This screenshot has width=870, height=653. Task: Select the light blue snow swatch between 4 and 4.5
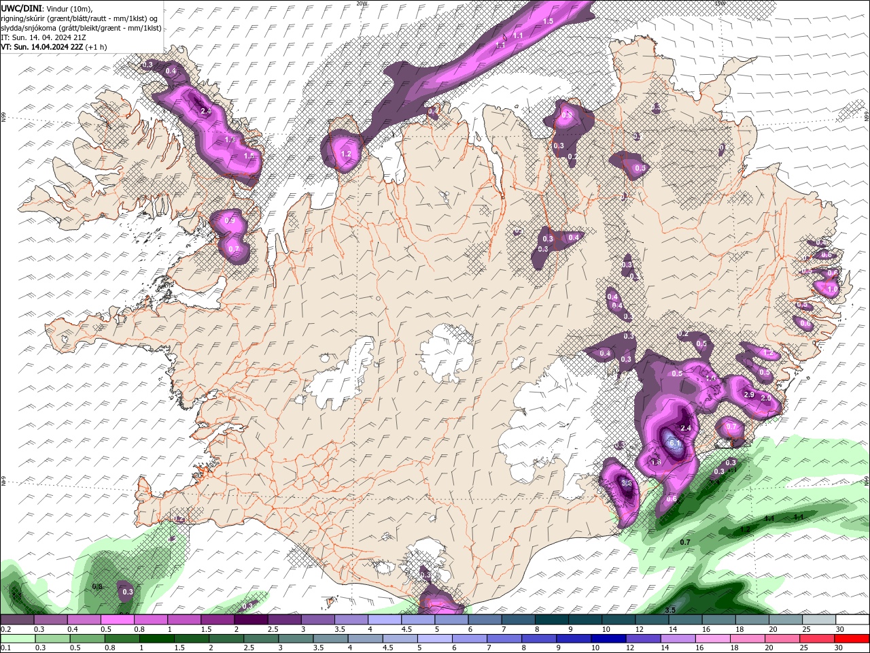point(384,620)
